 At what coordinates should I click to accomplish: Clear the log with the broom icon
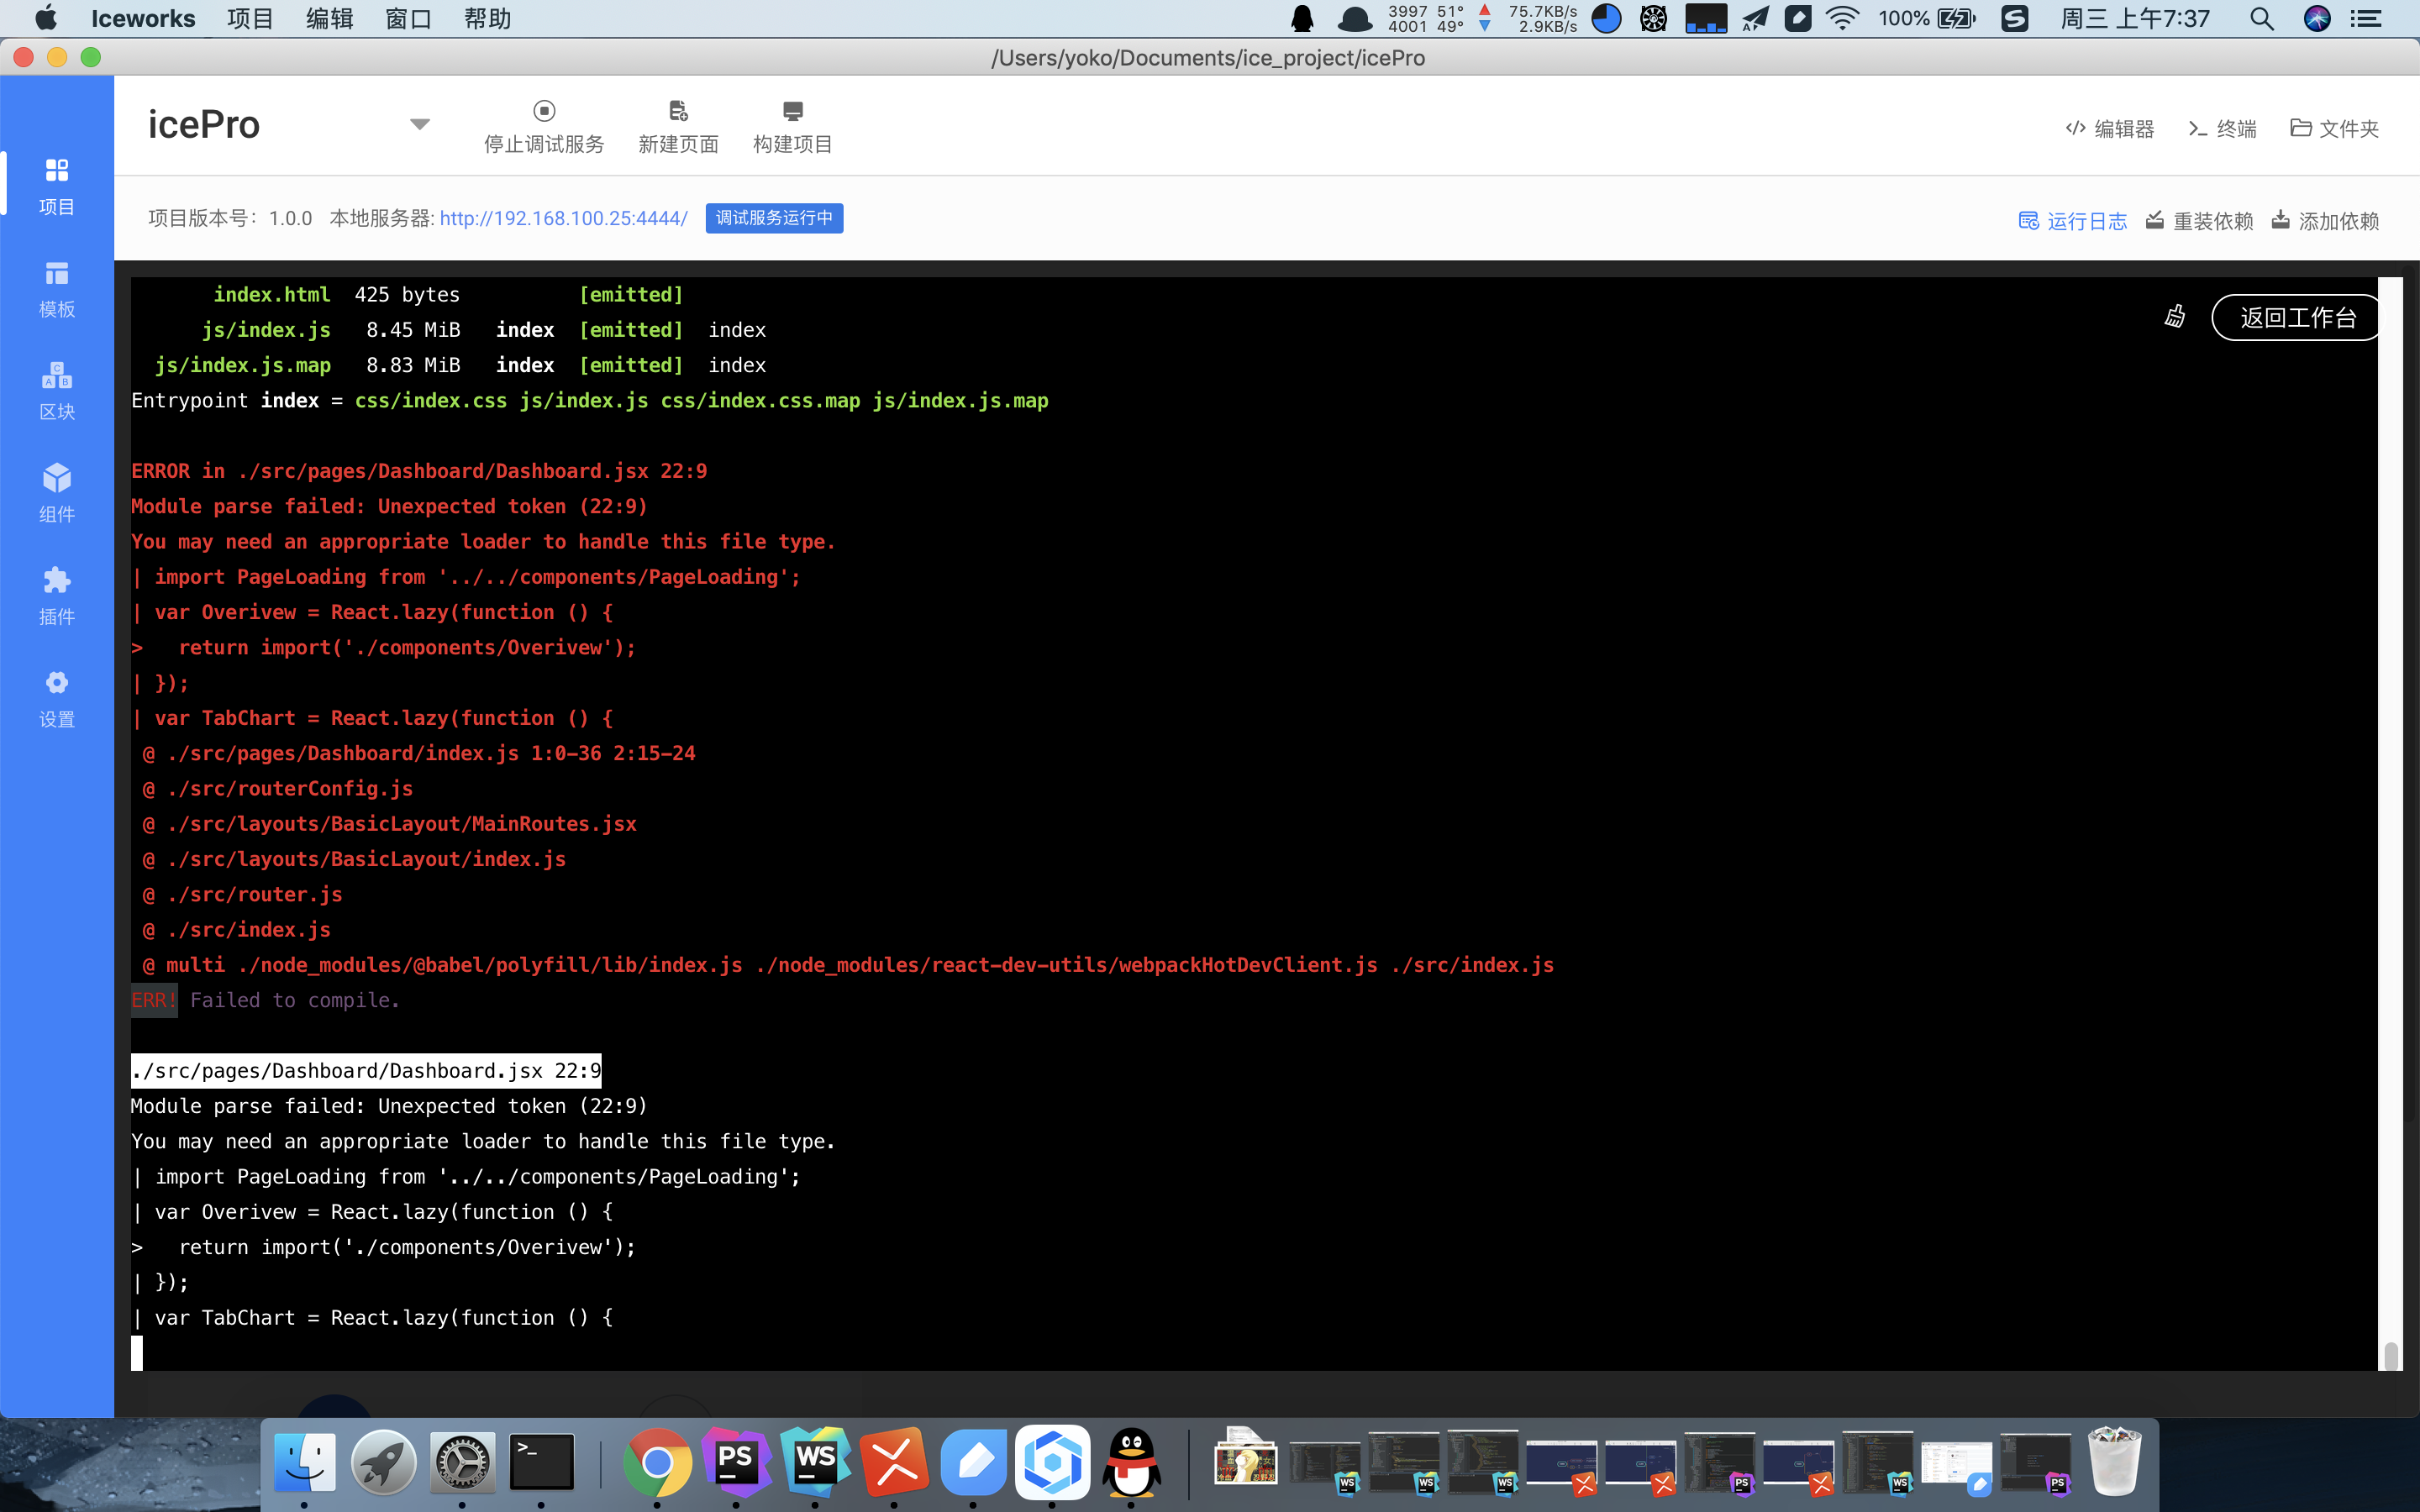click(x=2175, y=317)
